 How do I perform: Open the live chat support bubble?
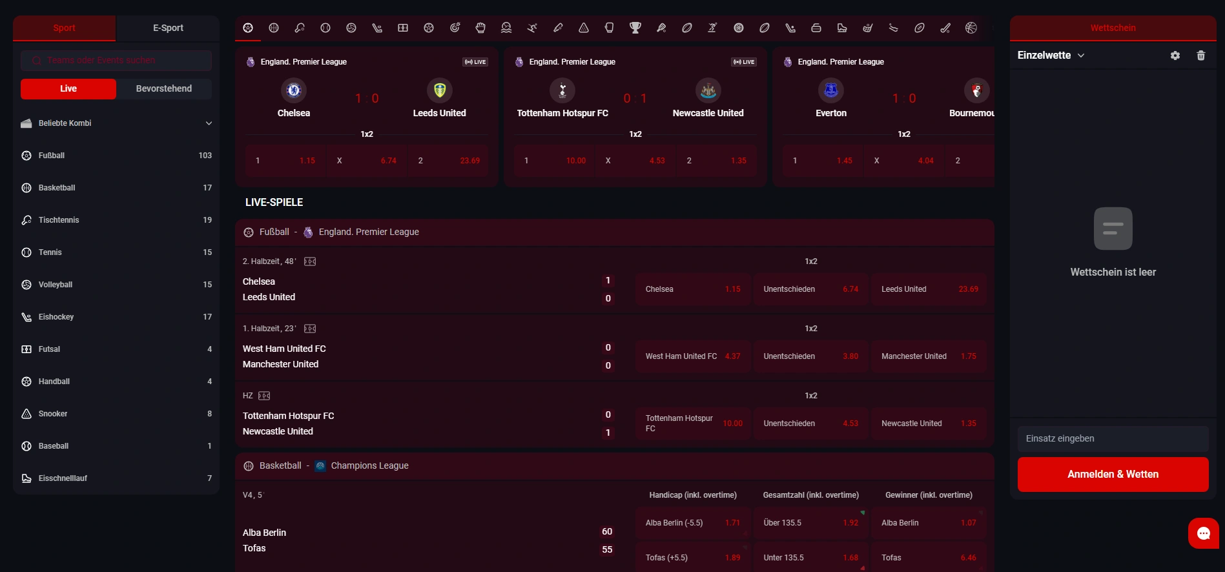pos(1204,533)
